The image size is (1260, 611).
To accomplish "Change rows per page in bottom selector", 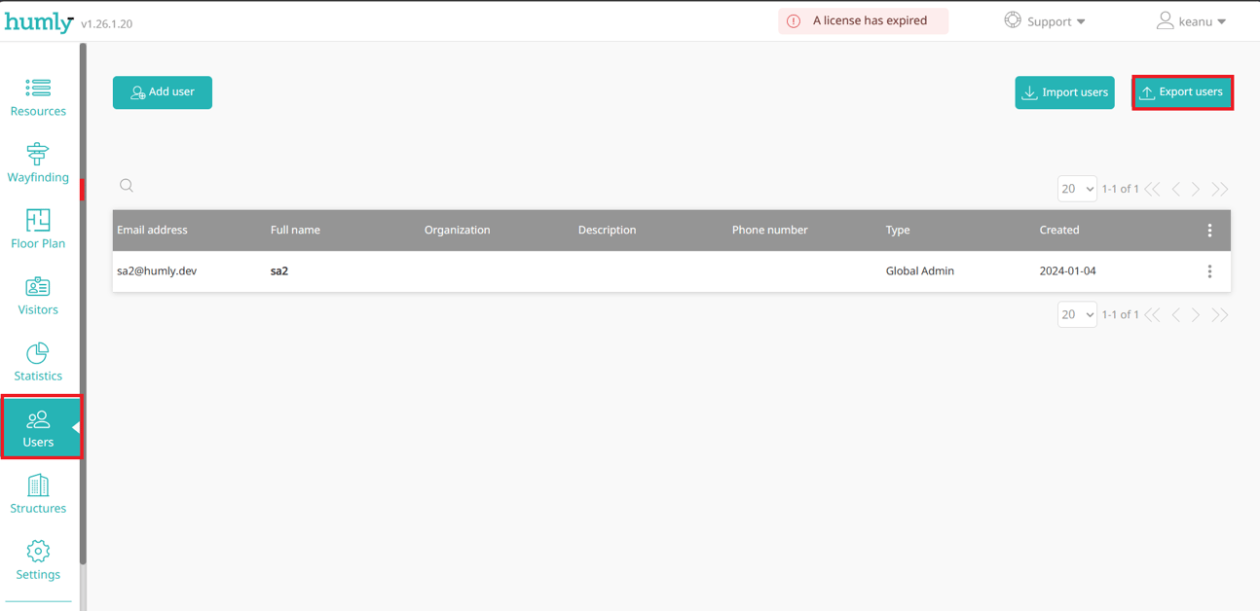I will 1077,314.
